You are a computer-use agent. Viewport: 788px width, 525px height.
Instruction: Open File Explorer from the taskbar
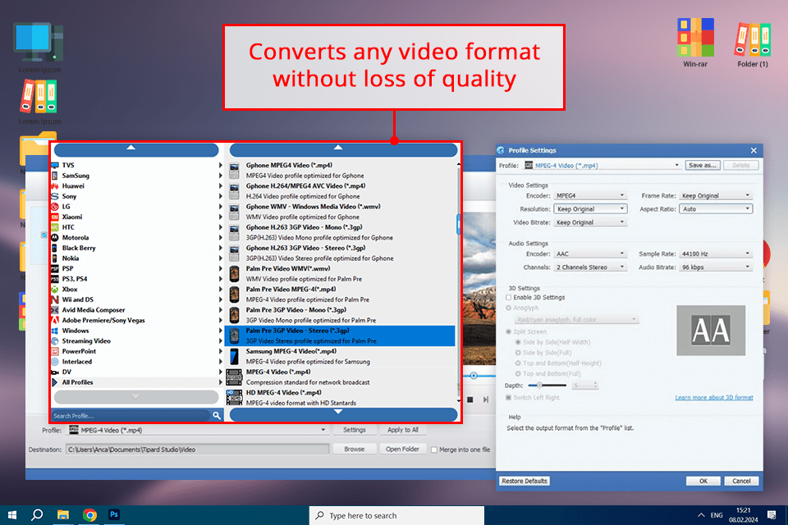pyautogui.click(x=63, y=515)
